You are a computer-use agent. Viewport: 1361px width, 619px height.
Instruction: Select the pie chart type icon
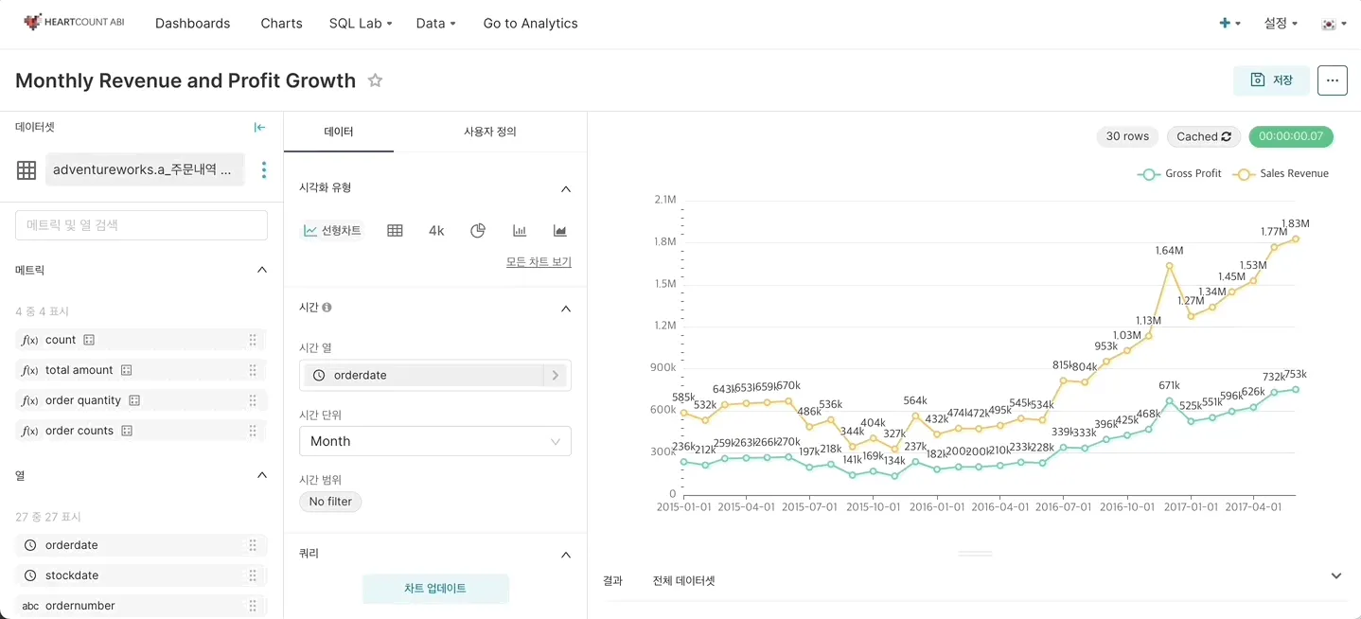(x=478, y=231)
